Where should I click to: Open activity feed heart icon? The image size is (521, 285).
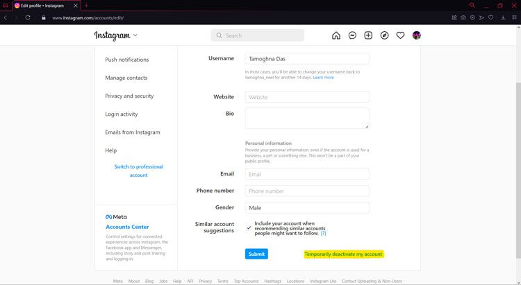400,35
